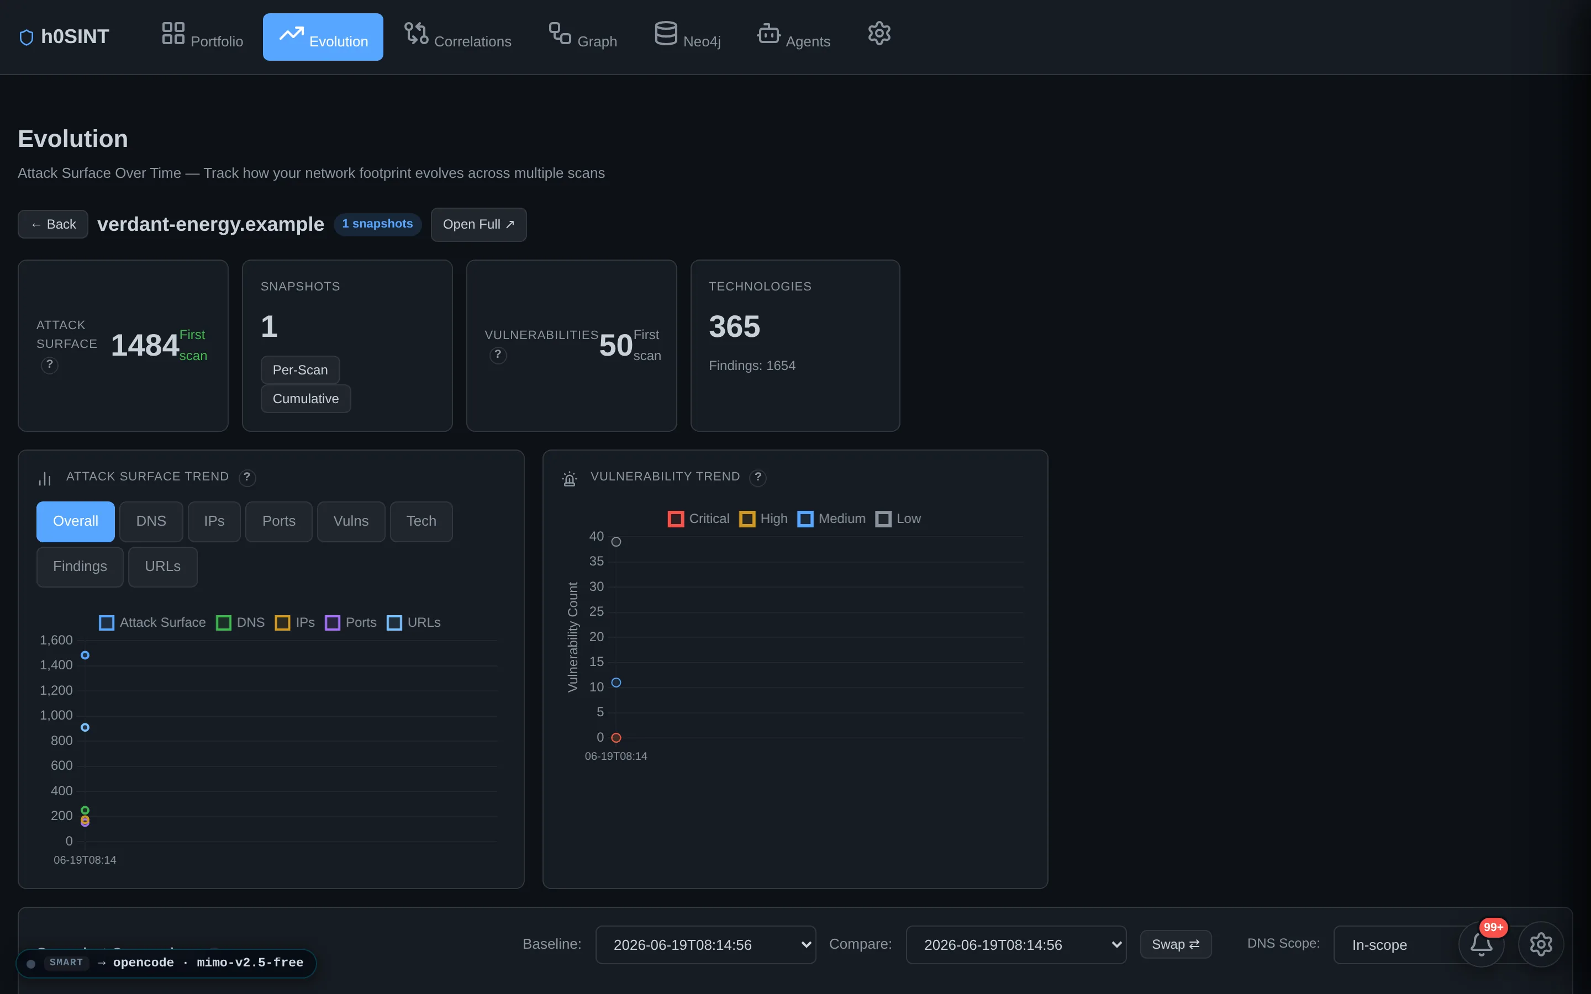Click the verdant-energy.example domain title

tap(210, 224)
